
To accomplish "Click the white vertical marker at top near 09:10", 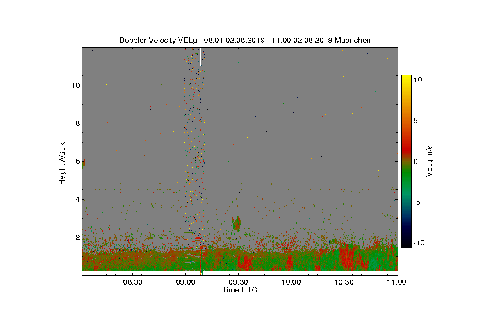I will (201, 57).
